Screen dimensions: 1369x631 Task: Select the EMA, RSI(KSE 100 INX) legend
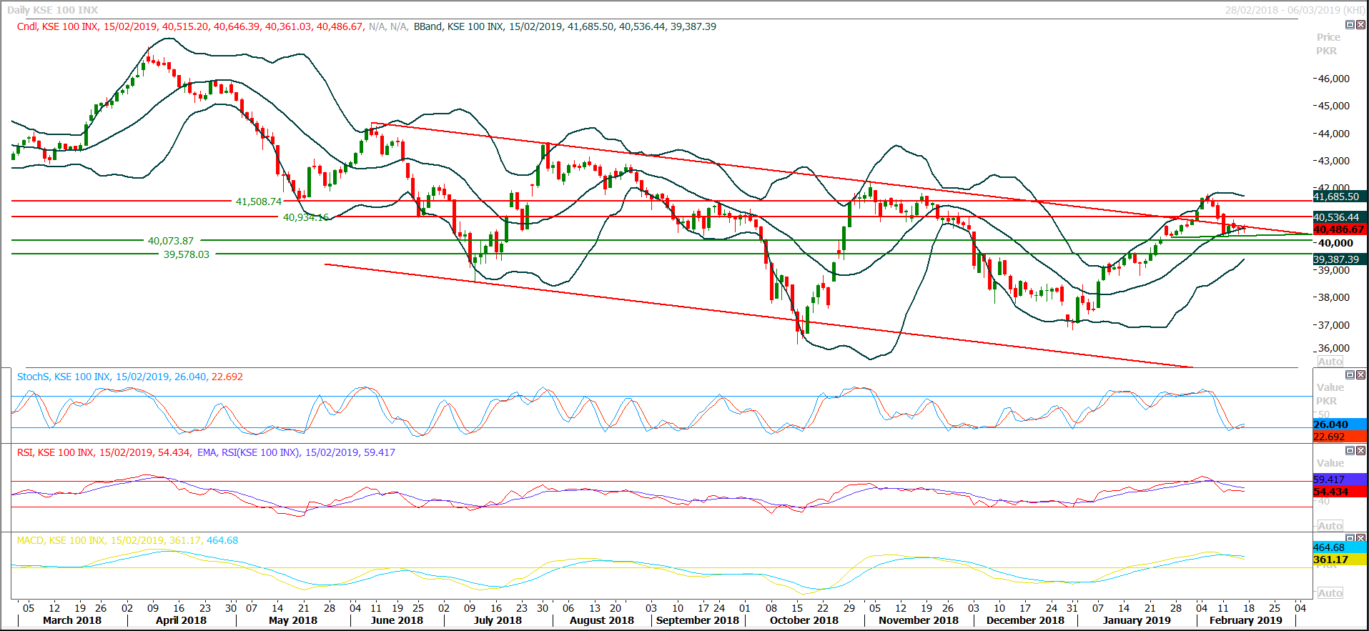click(296, 452)
